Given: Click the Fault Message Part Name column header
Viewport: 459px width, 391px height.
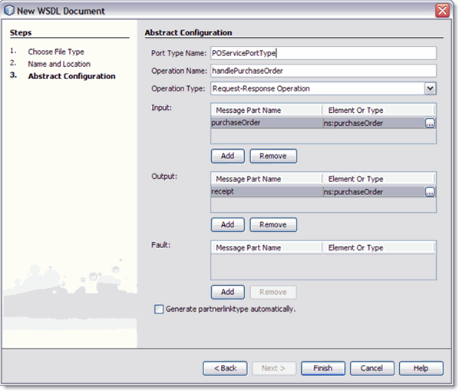Looking at the screenshot, I should (x=266, y=248).
